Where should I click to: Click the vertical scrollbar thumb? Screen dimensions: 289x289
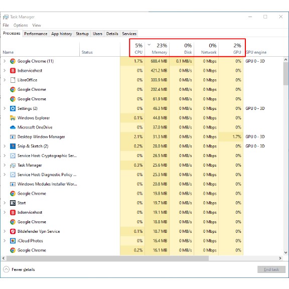285,74
